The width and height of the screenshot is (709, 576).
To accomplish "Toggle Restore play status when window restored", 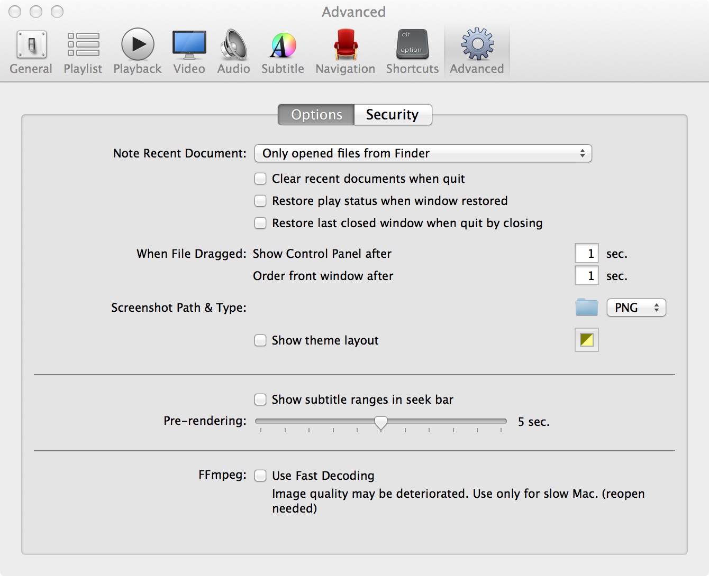I will click(x=260, y=201).
